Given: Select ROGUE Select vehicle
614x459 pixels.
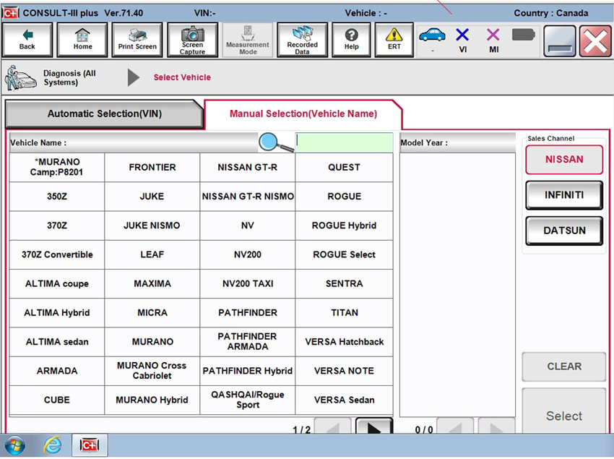Looking at the screenshot, I should 344,254.
